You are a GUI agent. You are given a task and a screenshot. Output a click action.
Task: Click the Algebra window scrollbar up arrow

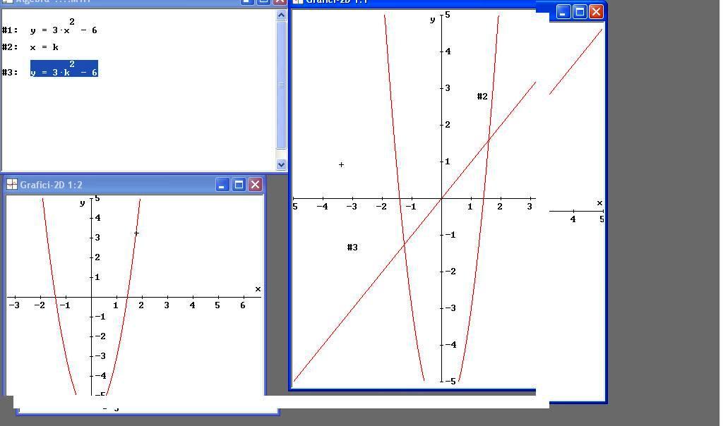coord(281,16)
